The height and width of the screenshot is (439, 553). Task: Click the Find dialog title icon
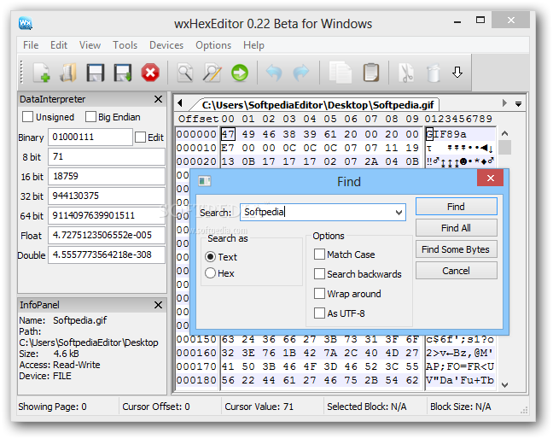point(205,181)
